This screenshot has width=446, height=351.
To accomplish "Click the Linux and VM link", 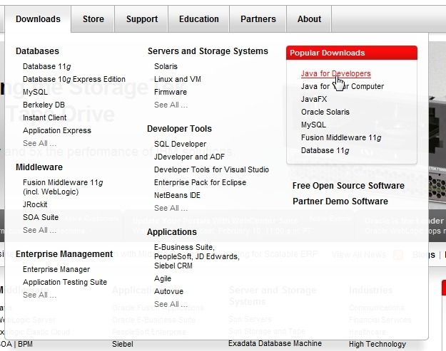I will [178, 79].
